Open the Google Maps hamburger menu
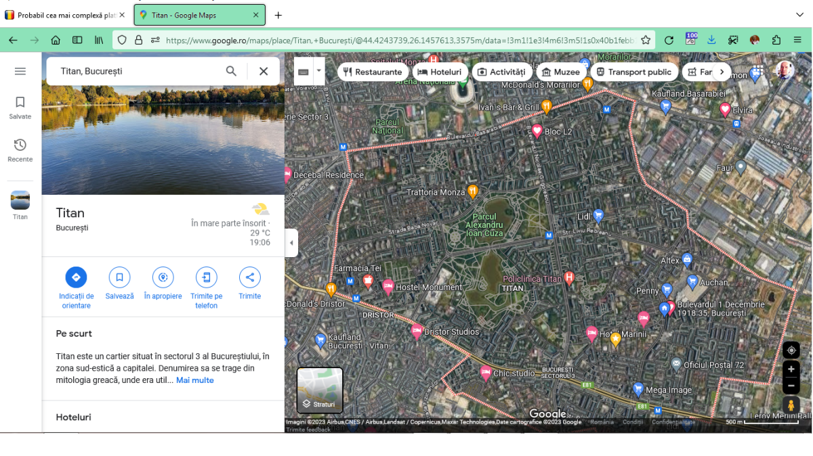The image size is (813, 456). point(20,71)
